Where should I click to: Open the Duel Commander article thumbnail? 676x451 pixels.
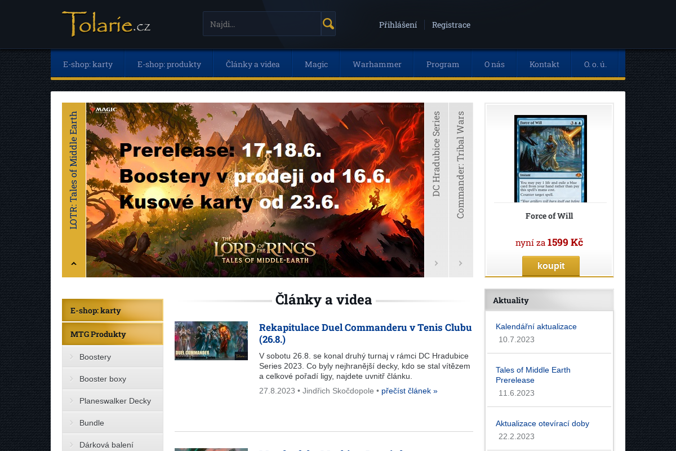211,341
